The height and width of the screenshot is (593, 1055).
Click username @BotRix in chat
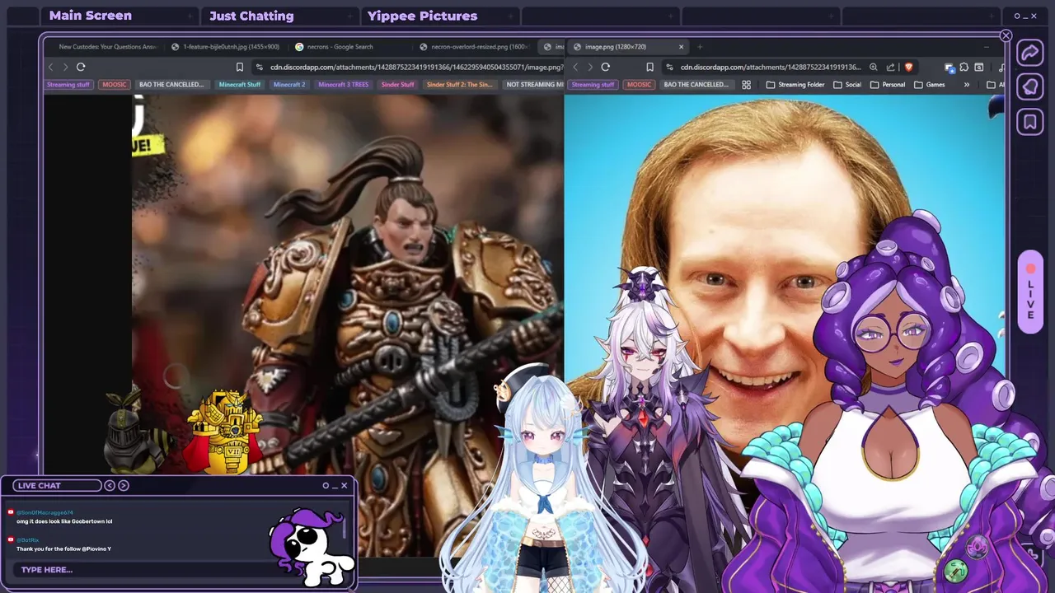27,539
